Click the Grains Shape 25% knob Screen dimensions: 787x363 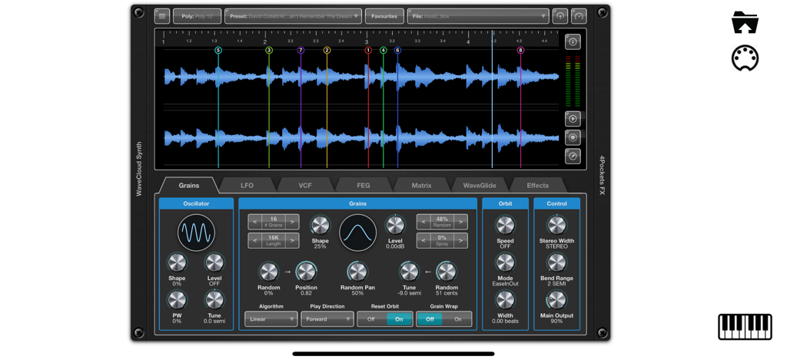(x=320, y=225)
